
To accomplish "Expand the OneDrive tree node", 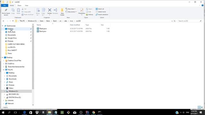I will pyautogui.click(x=4, y=64).
